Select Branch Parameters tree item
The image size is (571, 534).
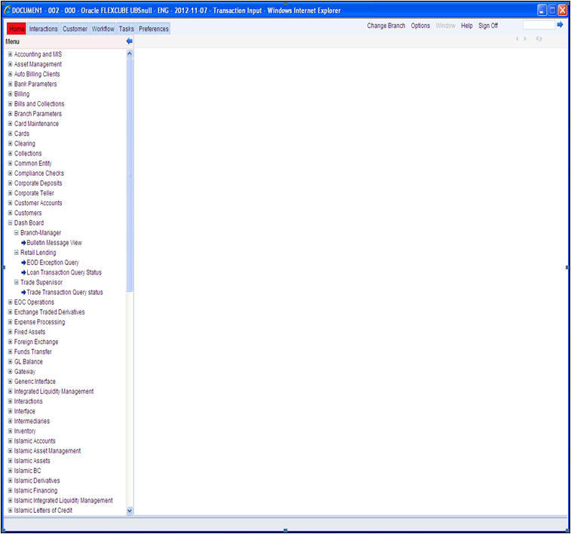point(38,114)
